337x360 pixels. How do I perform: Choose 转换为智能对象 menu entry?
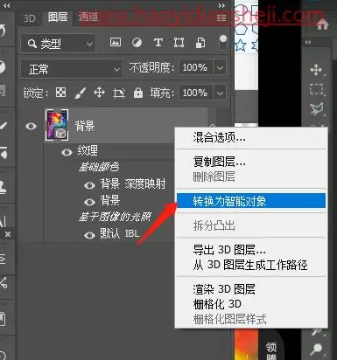(251, 201)
